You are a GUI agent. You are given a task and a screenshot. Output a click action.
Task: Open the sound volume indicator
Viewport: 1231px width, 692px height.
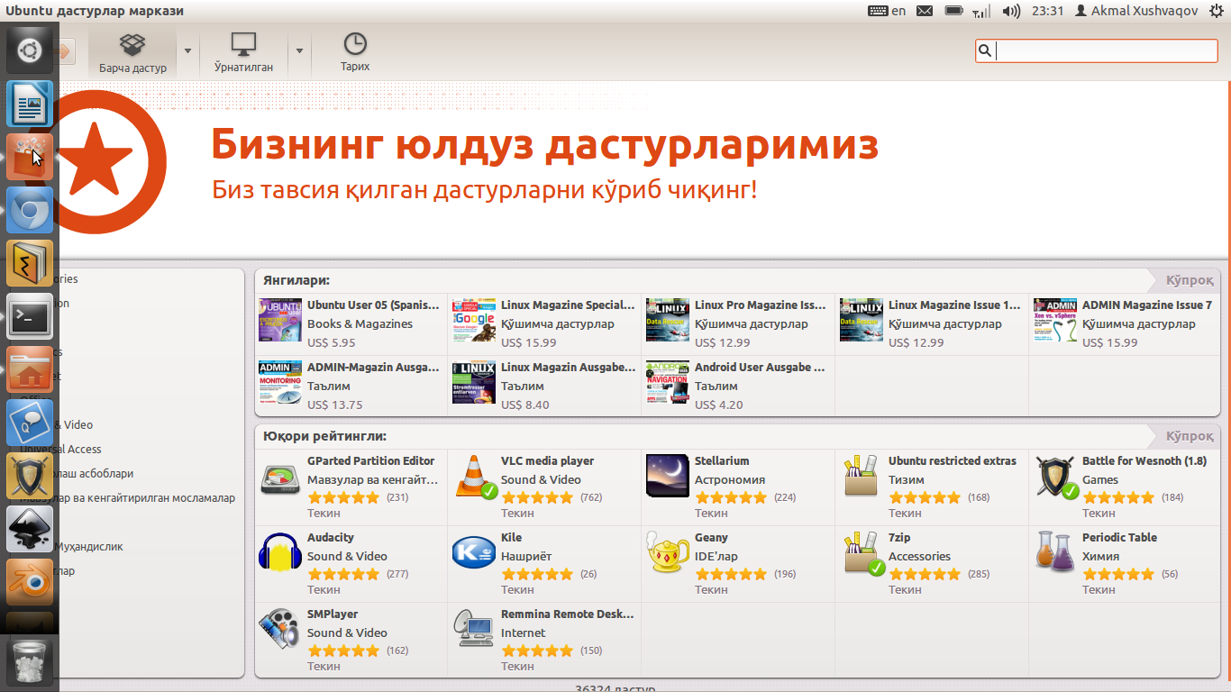[1011, 11]
